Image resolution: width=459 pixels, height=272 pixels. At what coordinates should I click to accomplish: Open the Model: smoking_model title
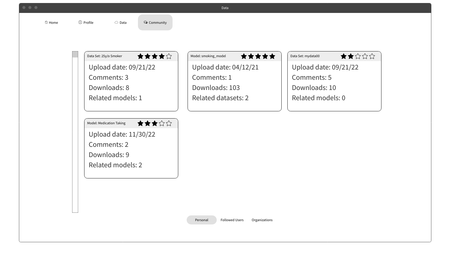coord(208,56)
